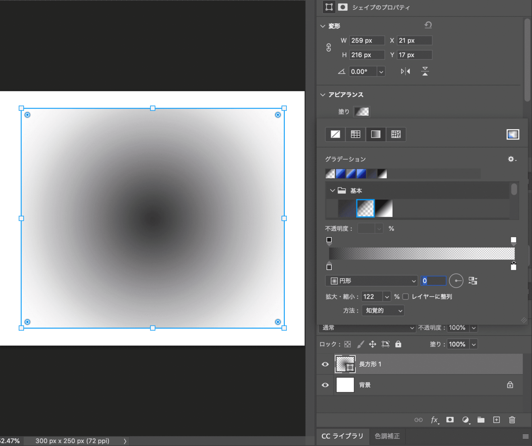Select the no-fill (none) icon
The image size is (532, 446).
coord(335,134)
